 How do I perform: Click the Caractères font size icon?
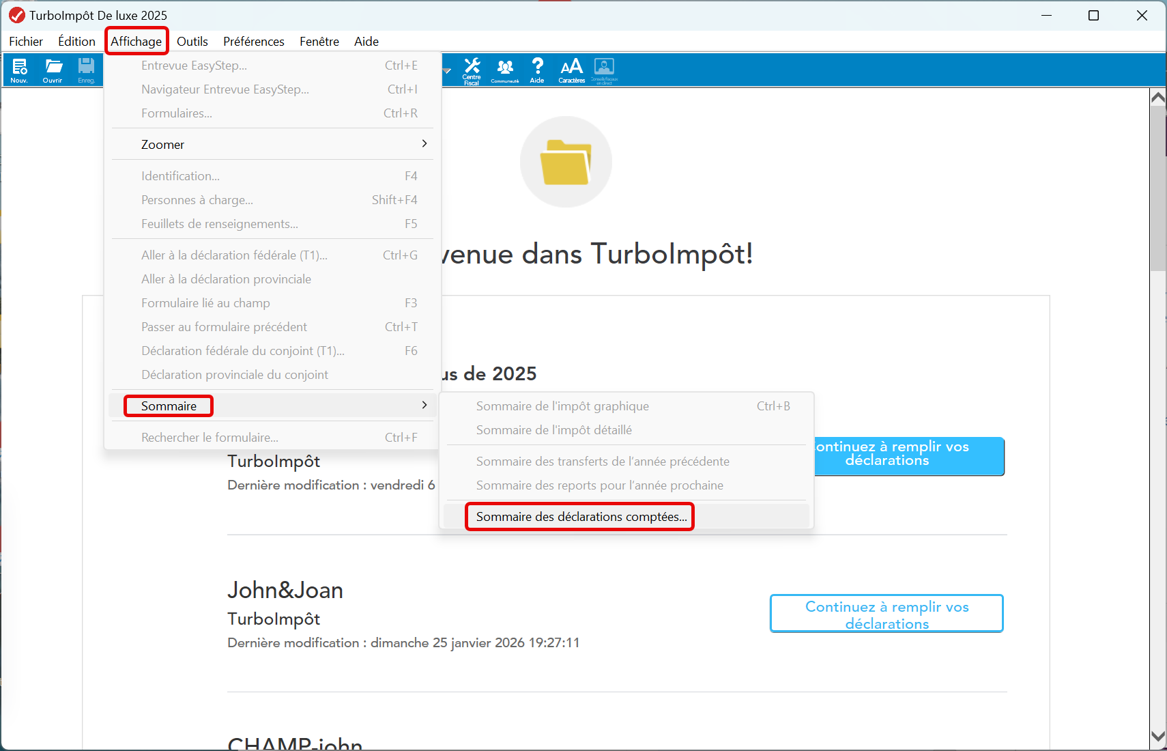(x=571, y=70)
